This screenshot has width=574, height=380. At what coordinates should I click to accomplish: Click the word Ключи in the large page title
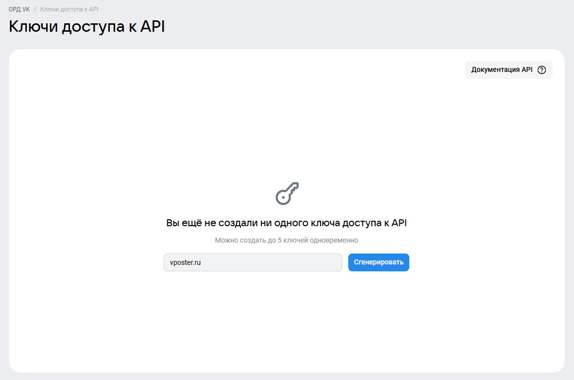33,27
